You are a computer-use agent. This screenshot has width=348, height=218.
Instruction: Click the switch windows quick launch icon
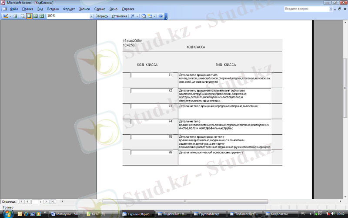[32, 214]
